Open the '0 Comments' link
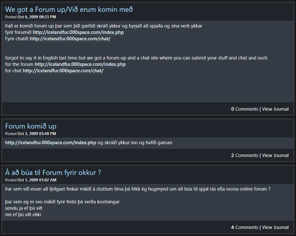This screenshot has height=236, width=296. click(245, 109)
